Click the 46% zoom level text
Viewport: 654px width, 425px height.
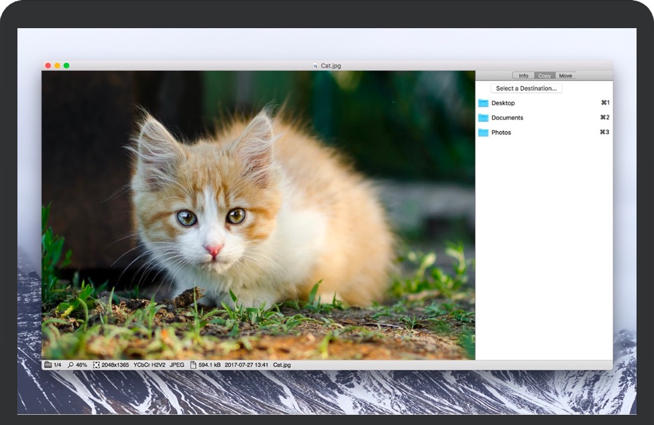(81, 365)
